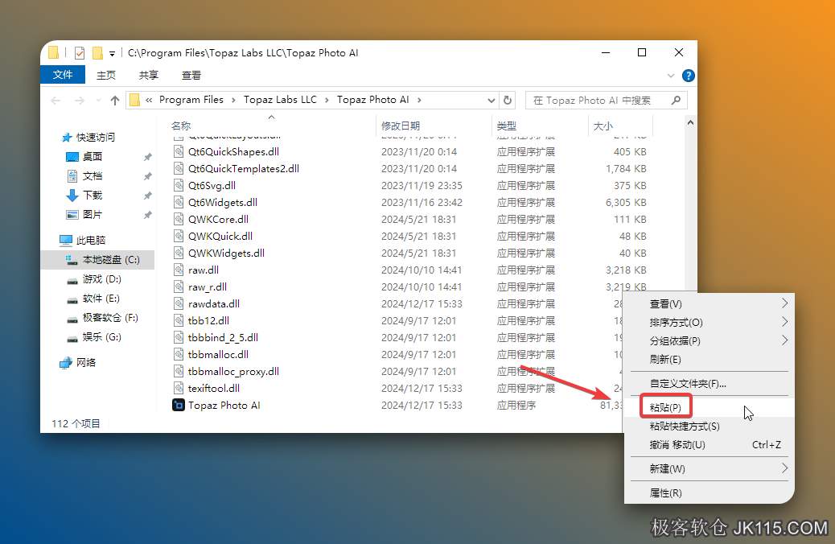Click Topaz Labs LLC breadcrumb
835x544 pixels.
[280, 100]
